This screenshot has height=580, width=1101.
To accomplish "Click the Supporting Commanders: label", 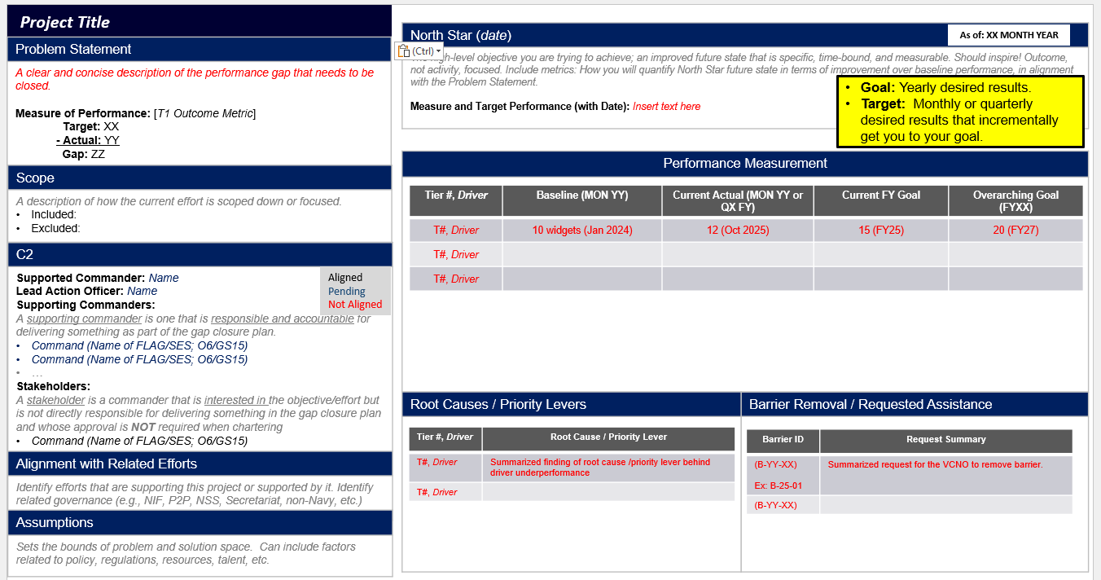I will coord(86,305).
